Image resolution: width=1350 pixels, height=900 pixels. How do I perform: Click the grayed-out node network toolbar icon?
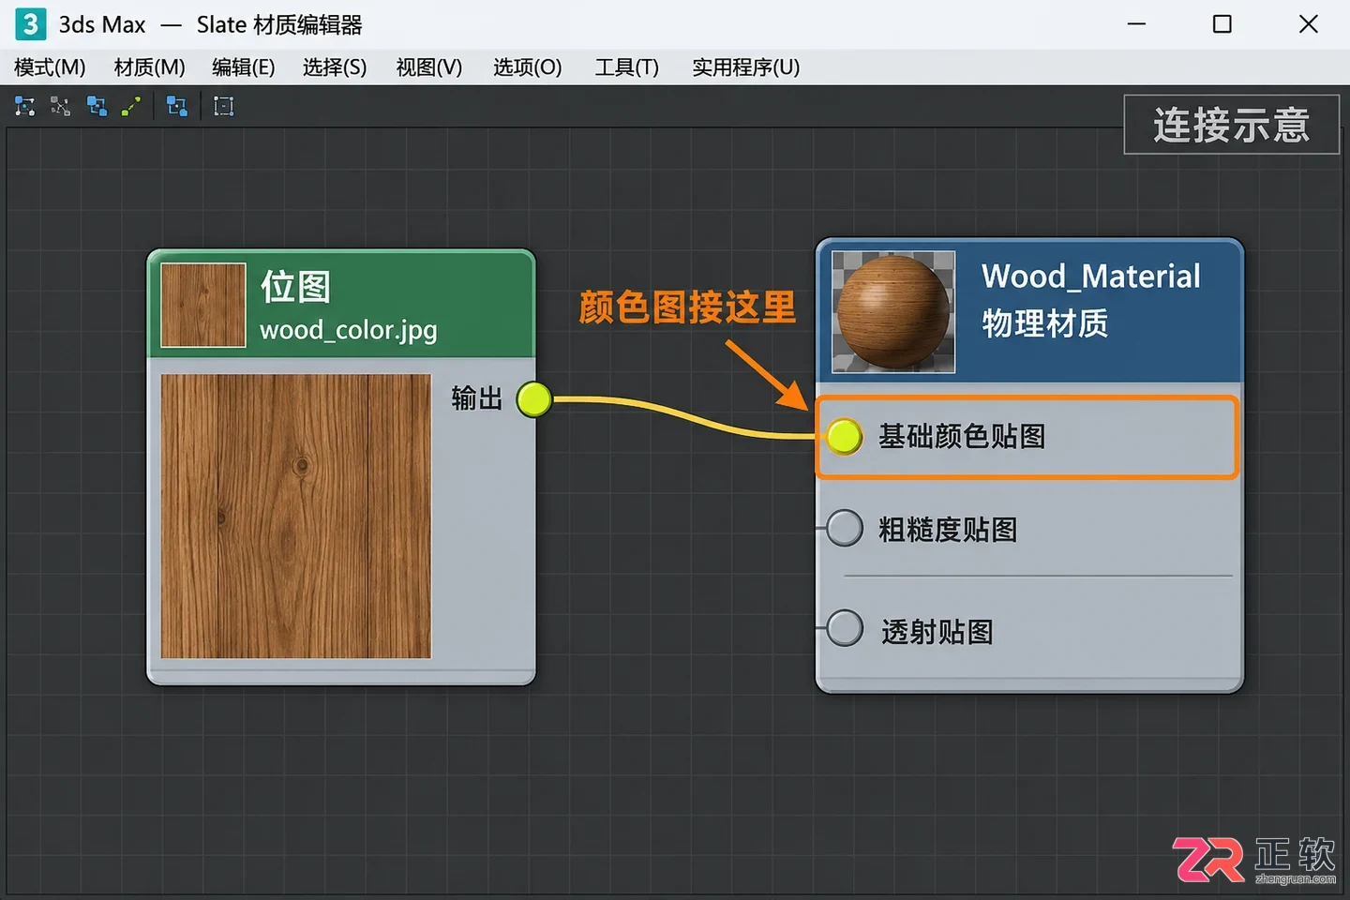(x=61, y=106)
